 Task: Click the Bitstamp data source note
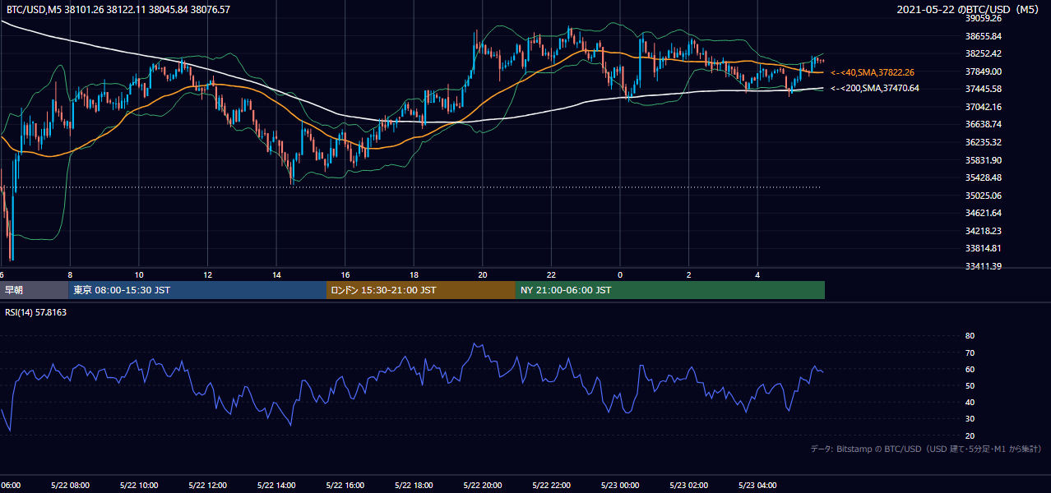click(926, 449)
